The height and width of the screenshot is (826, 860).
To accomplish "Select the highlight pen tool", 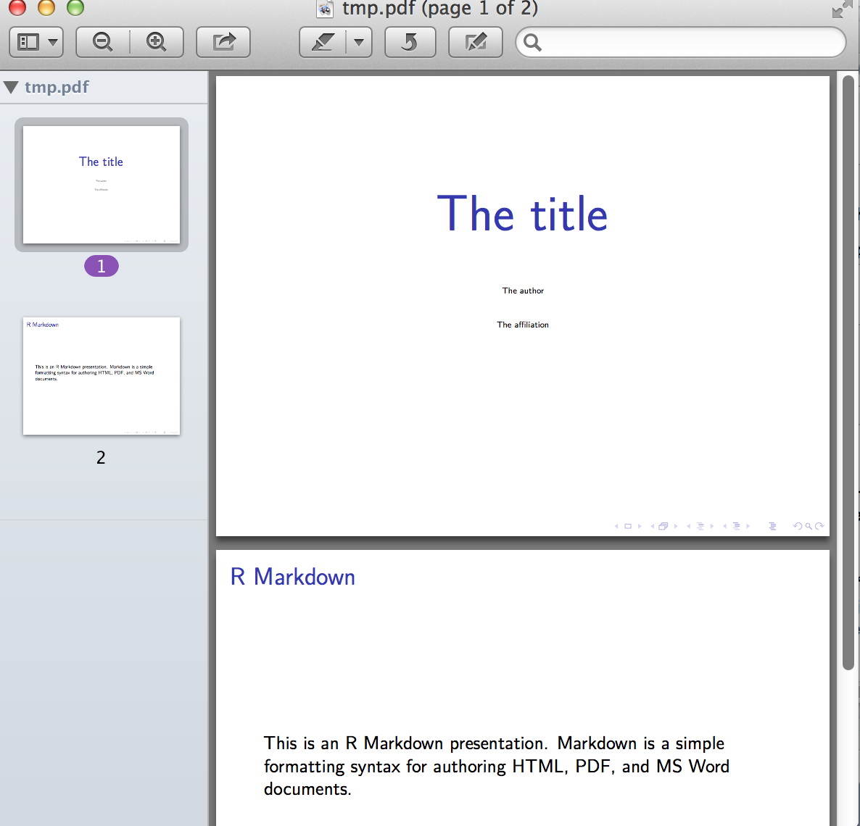I will (x=323, y=42).
